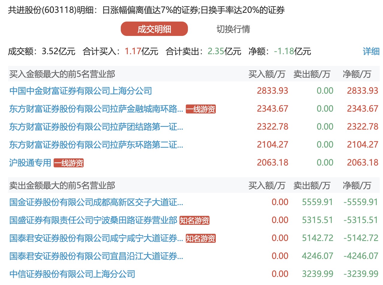Click the net amount -3239.99

(361, 274)
